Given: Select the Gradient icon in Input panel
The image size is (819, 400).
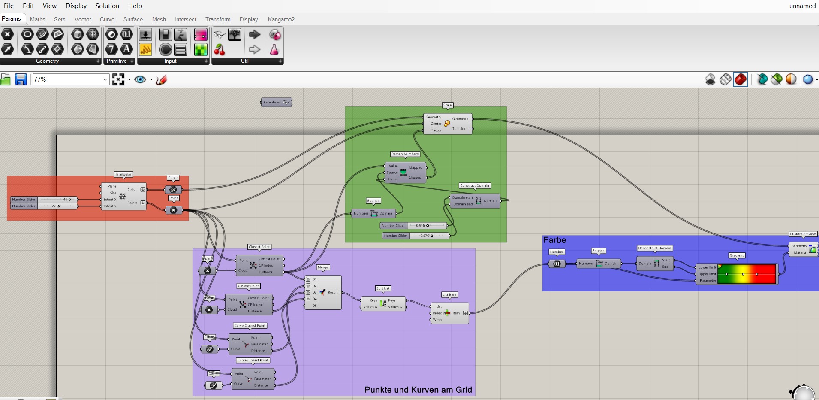Looking at the screenshot, I should pyautogui.click(x=201, y=35).
